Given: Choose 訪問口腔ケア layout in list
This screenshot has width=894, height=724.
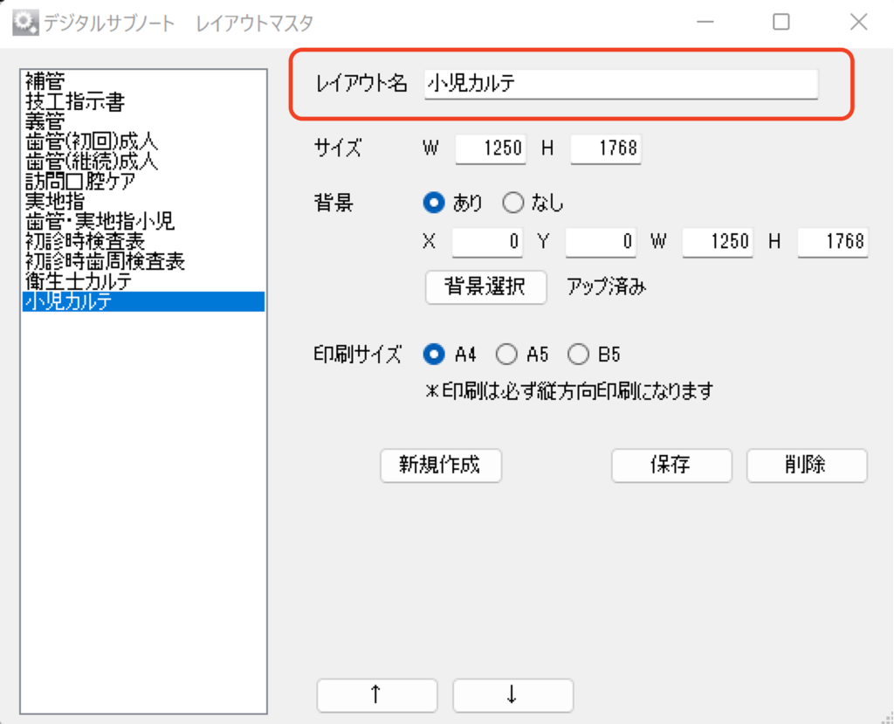Looking at the screenshot, I should (80, 182).
